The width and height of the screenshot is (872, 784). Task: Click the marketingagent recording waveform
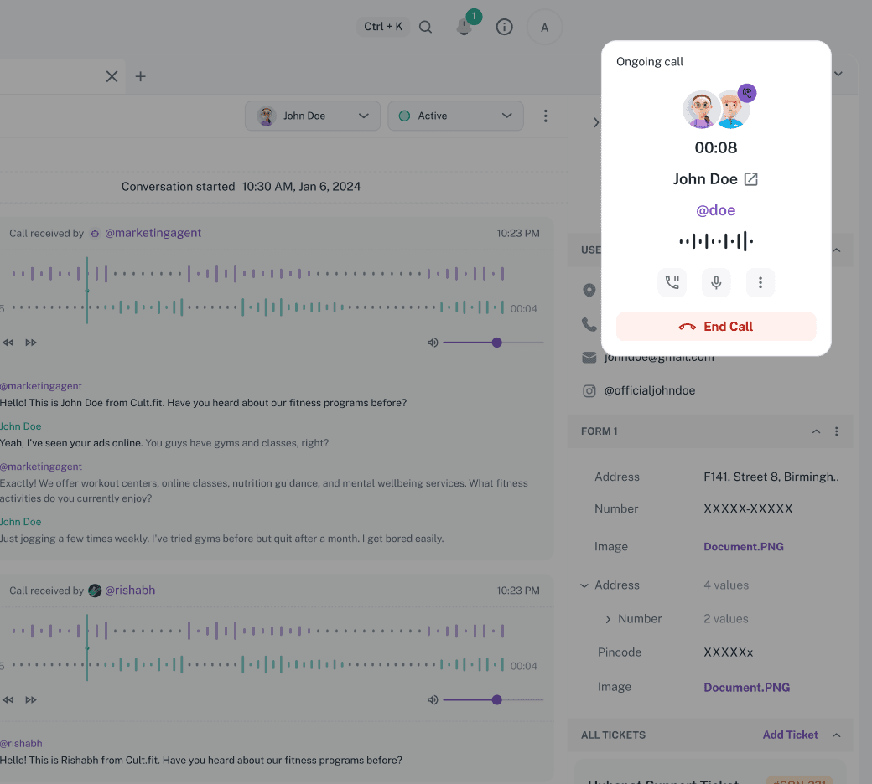[x=257, y=291]
